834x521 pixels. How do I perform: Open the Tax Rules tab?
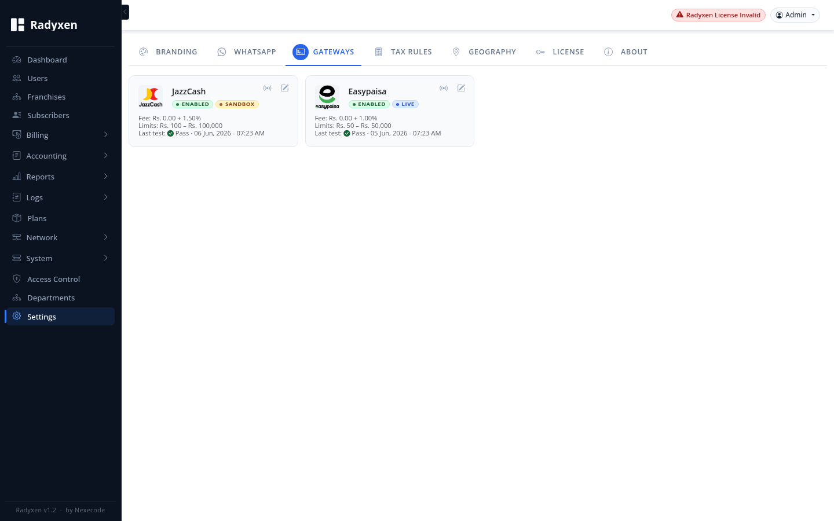403,52
